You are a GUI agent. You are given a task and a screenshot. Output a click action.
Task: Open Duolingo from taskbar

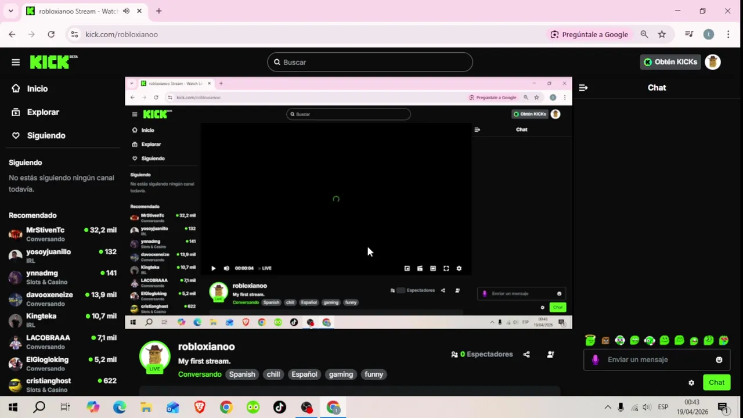point(253,408)
